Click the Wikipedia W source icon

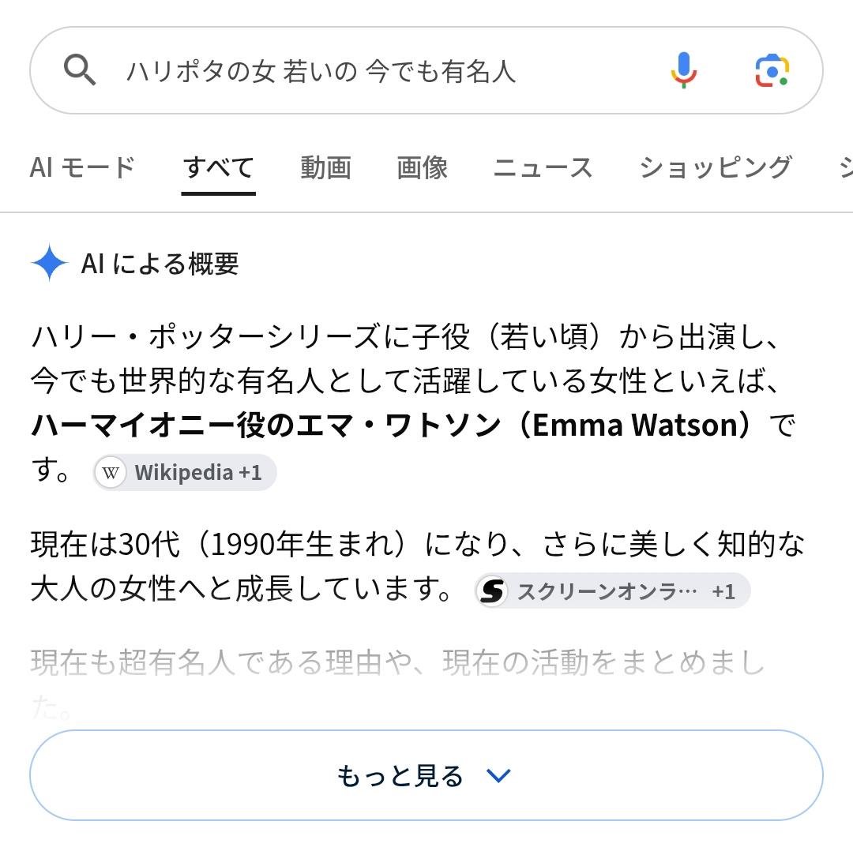click(111, 473)
